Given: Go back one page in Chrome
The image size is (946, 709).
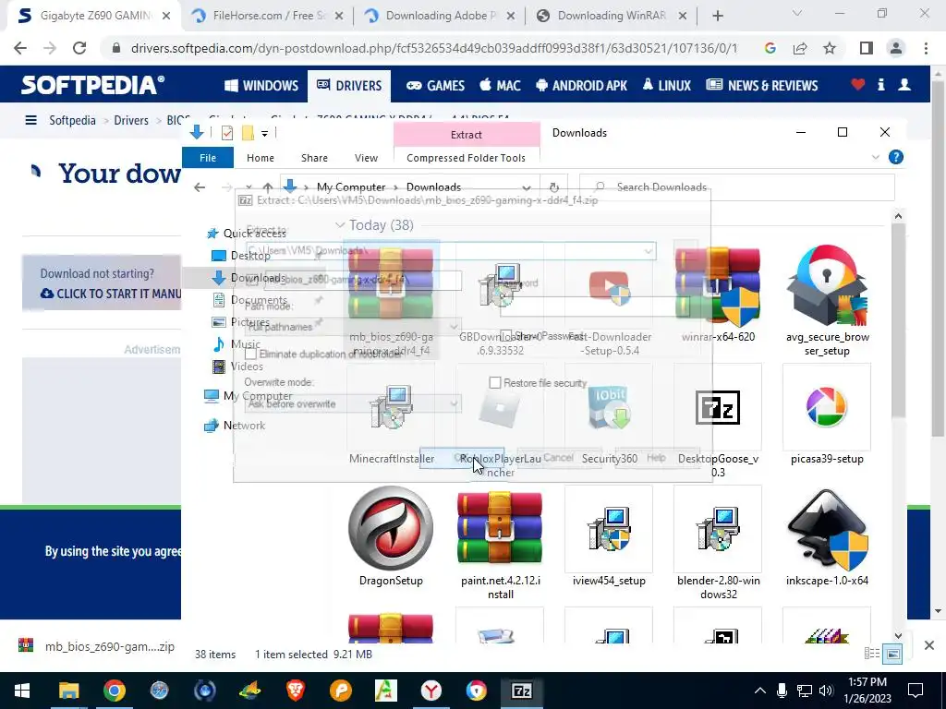Looking at the screenshot, I should (x=20, y=48).
